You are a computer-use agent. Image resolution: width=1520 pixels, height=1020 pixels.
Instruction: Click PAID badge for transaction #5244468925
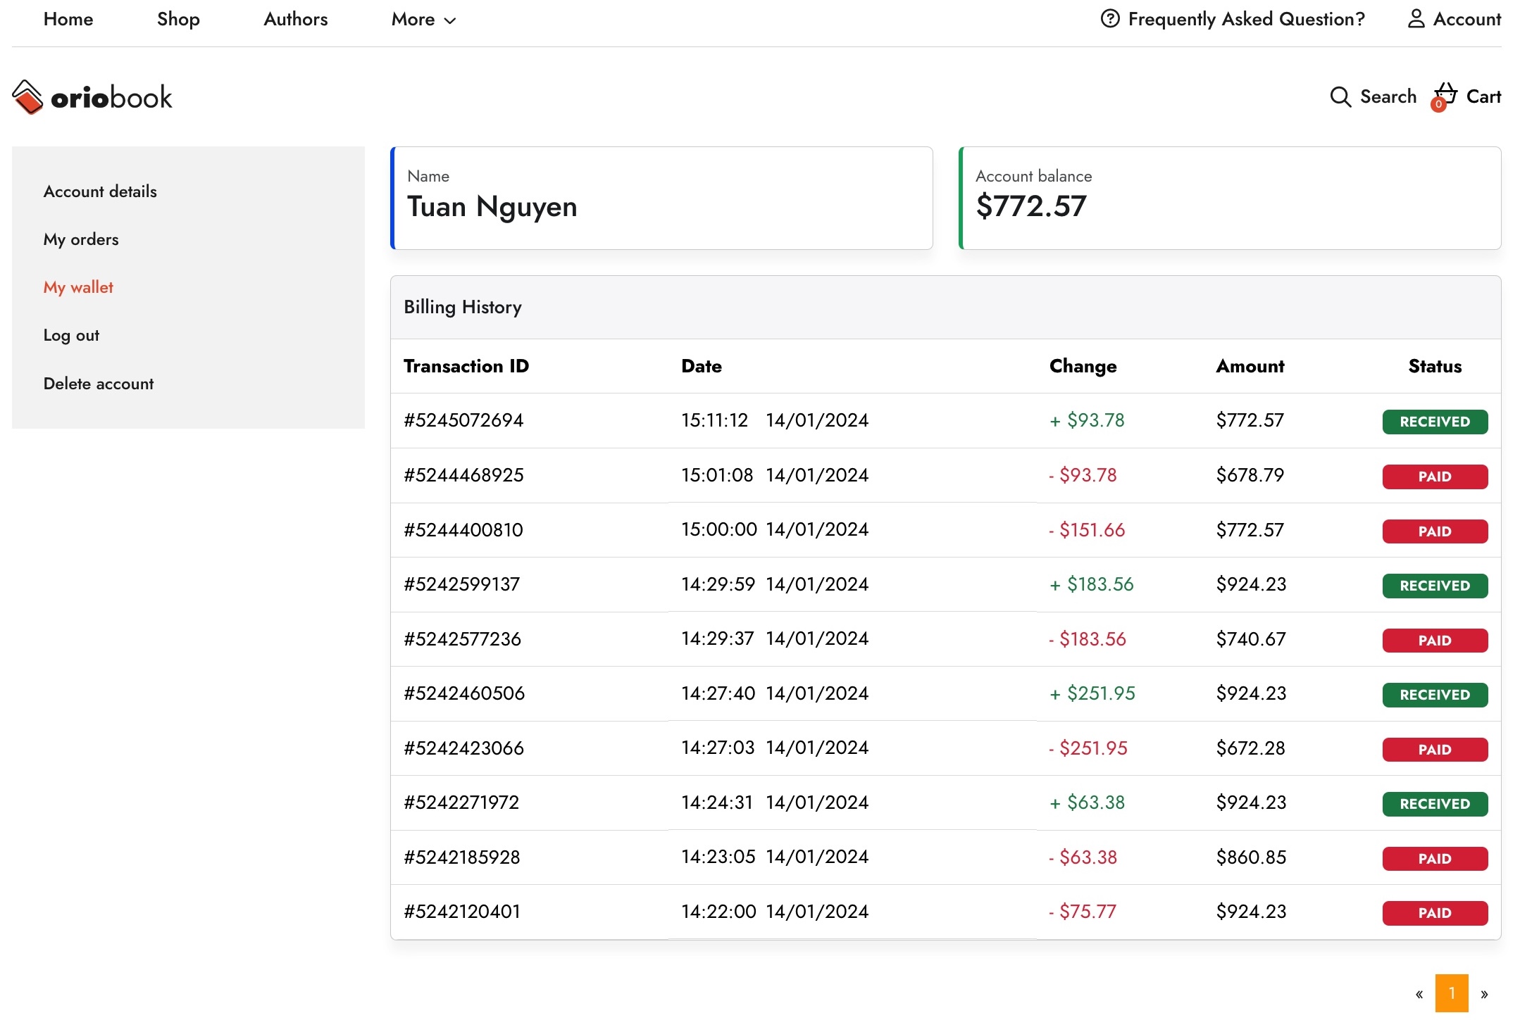(1434, 477)
